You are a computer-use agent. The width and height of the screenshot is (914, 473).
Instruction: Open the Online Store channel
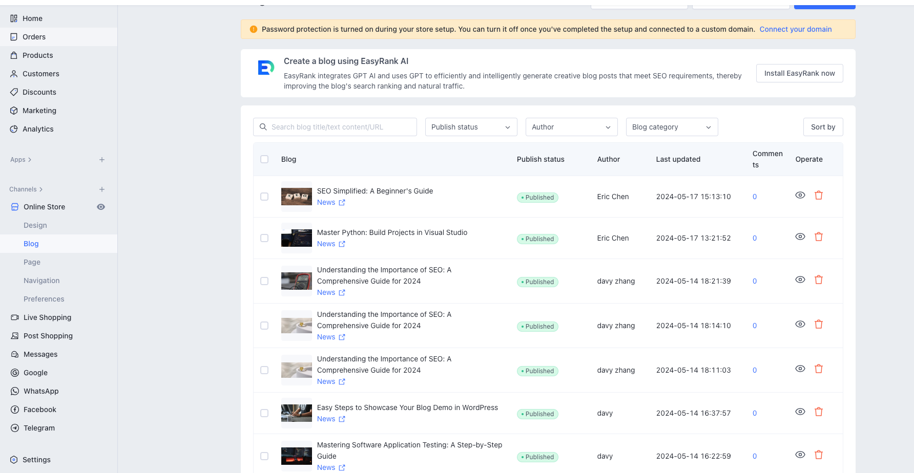[x=44, y=207]
